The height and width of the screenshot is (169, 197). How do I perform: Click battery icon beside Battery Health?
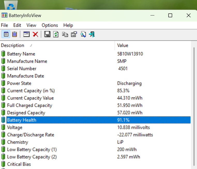click(3, 120)
